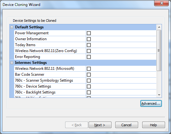Check 760c - Device Settings box
This screenshot has height=134, width=171.
coord(89,86)
